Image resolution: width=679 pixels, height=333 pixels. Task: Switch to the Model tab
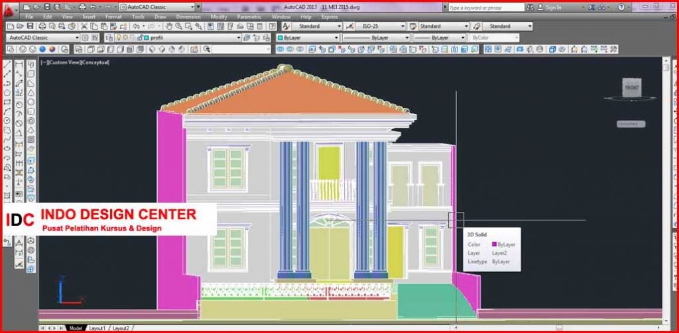(x=76, y=328)
